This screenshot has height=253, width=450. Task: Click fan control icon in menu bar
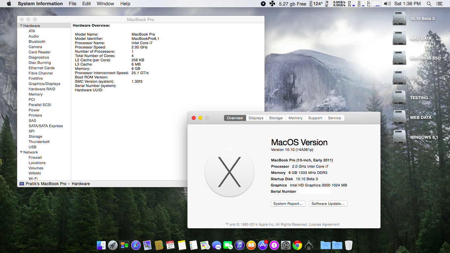coord(272,4)
